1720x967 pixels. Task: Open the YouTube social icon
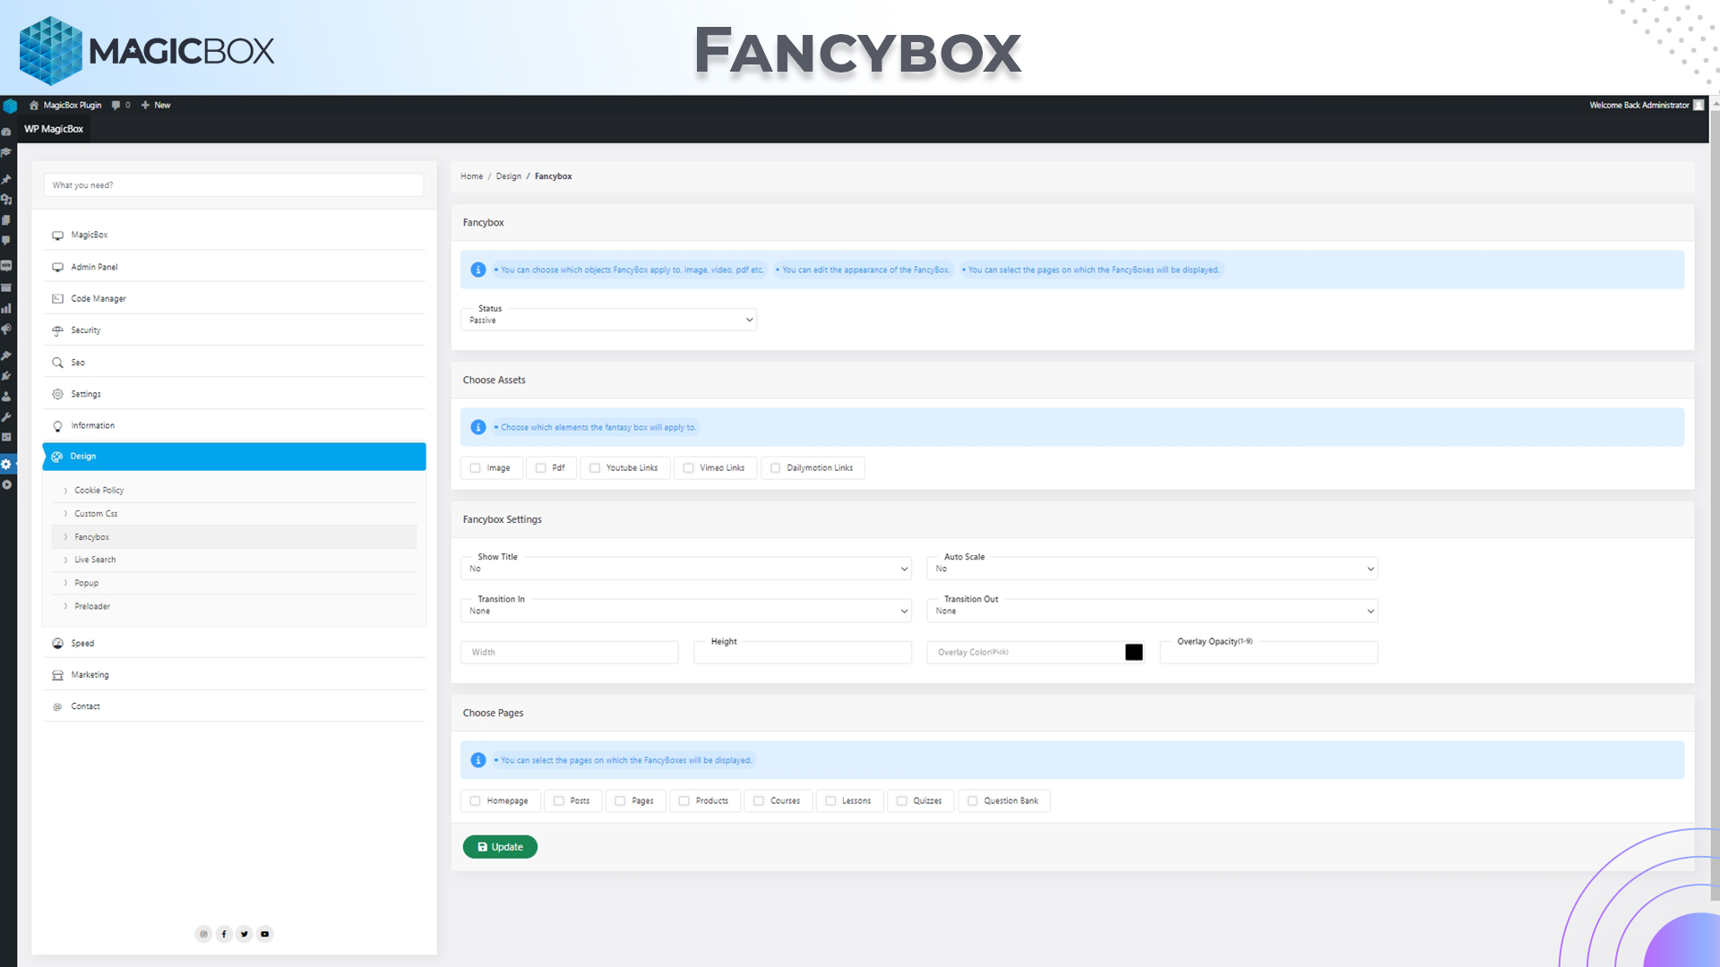click(x=265, y=934)
